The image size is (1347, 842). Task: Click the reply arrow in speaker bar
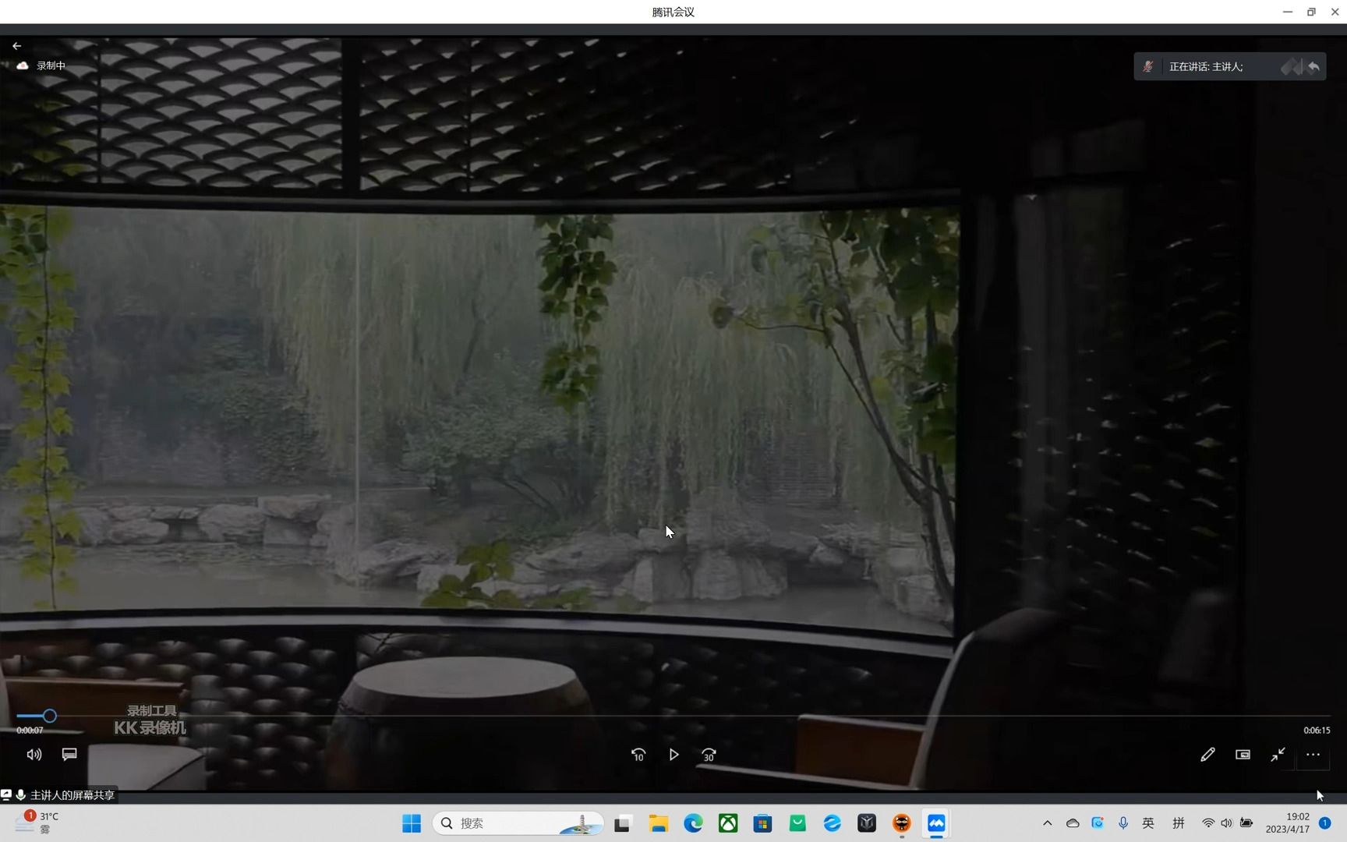coord(1313,67)
